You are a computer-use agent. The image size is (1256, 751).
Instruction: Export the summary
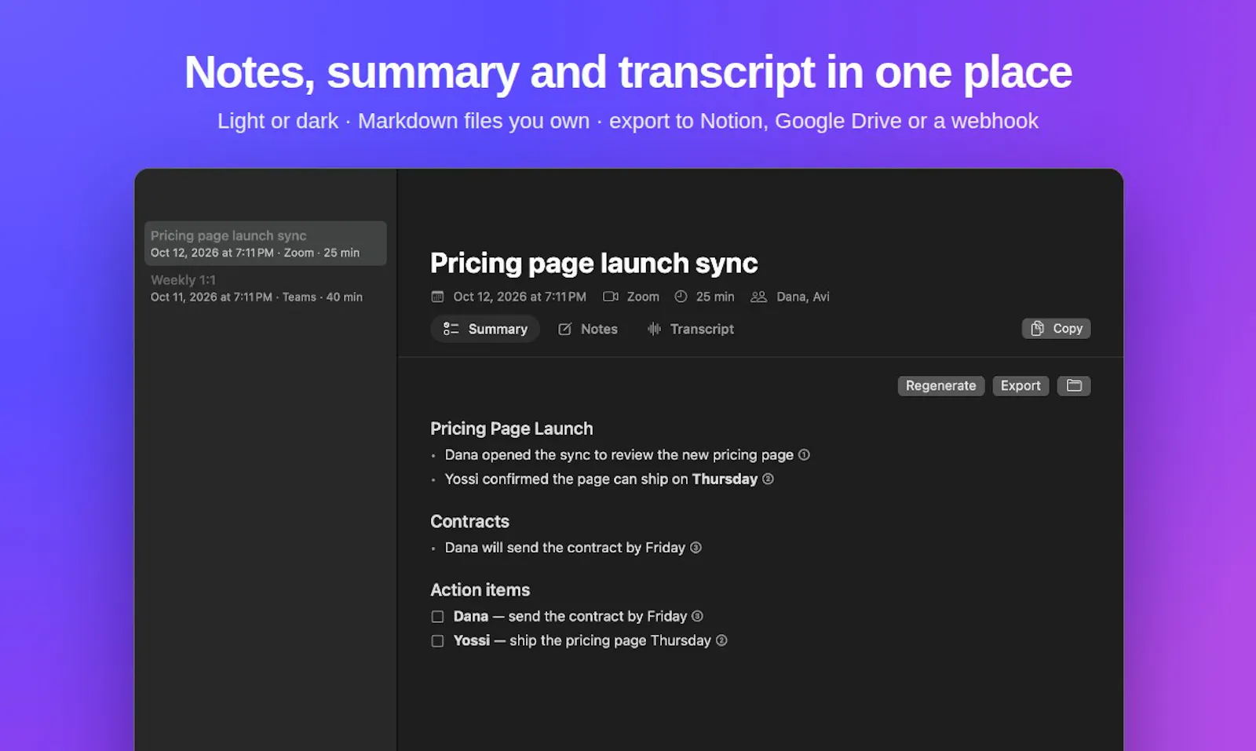(x=1020, y=385)
